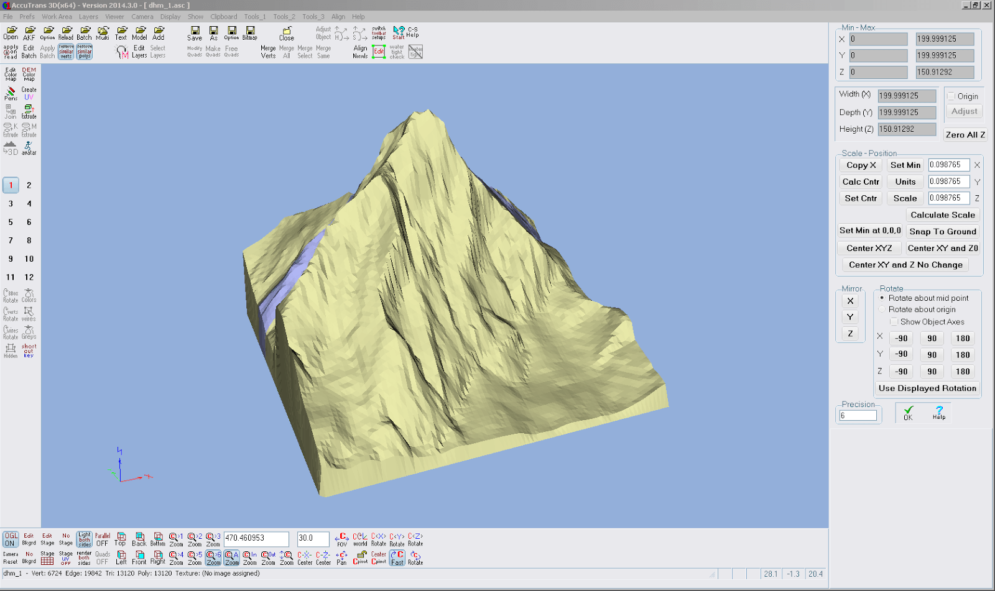Click the Zoom In icon
The height and width of the screenshot is (591, 995).
tap(249, 557)
